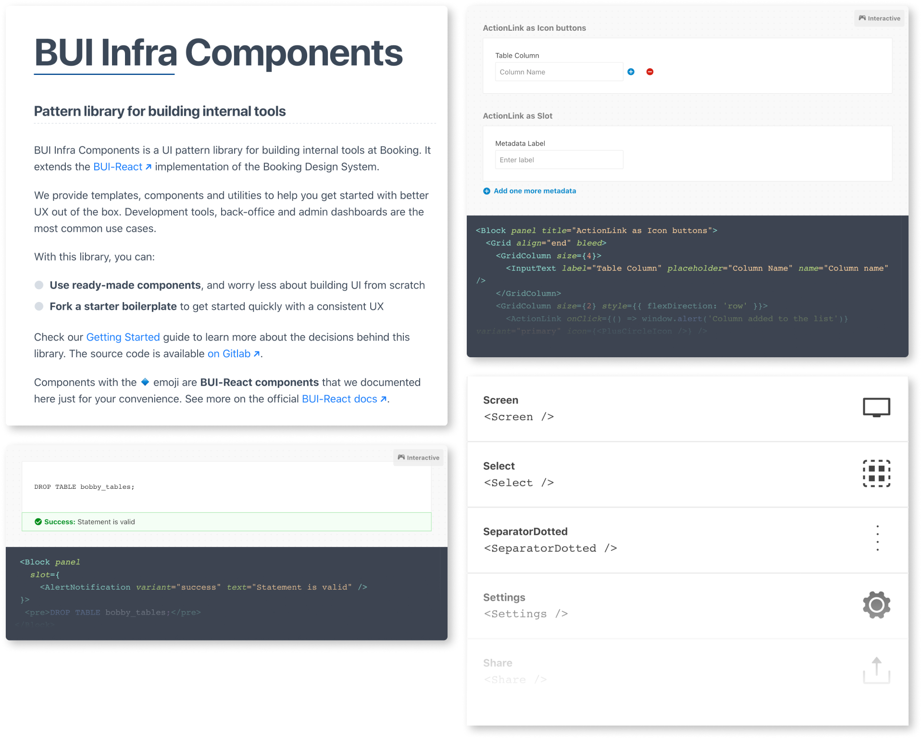The width and height of the screenshot is (922, 739).
Task: Click the red minus circle icon in Table Column row
Action: (x=650, y=72)
